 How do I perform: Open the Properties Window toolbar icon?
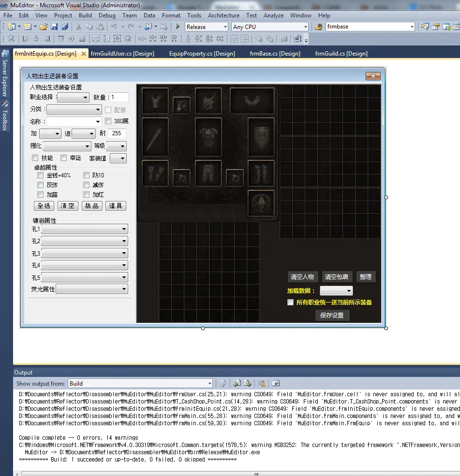click(x=436, y=27)
